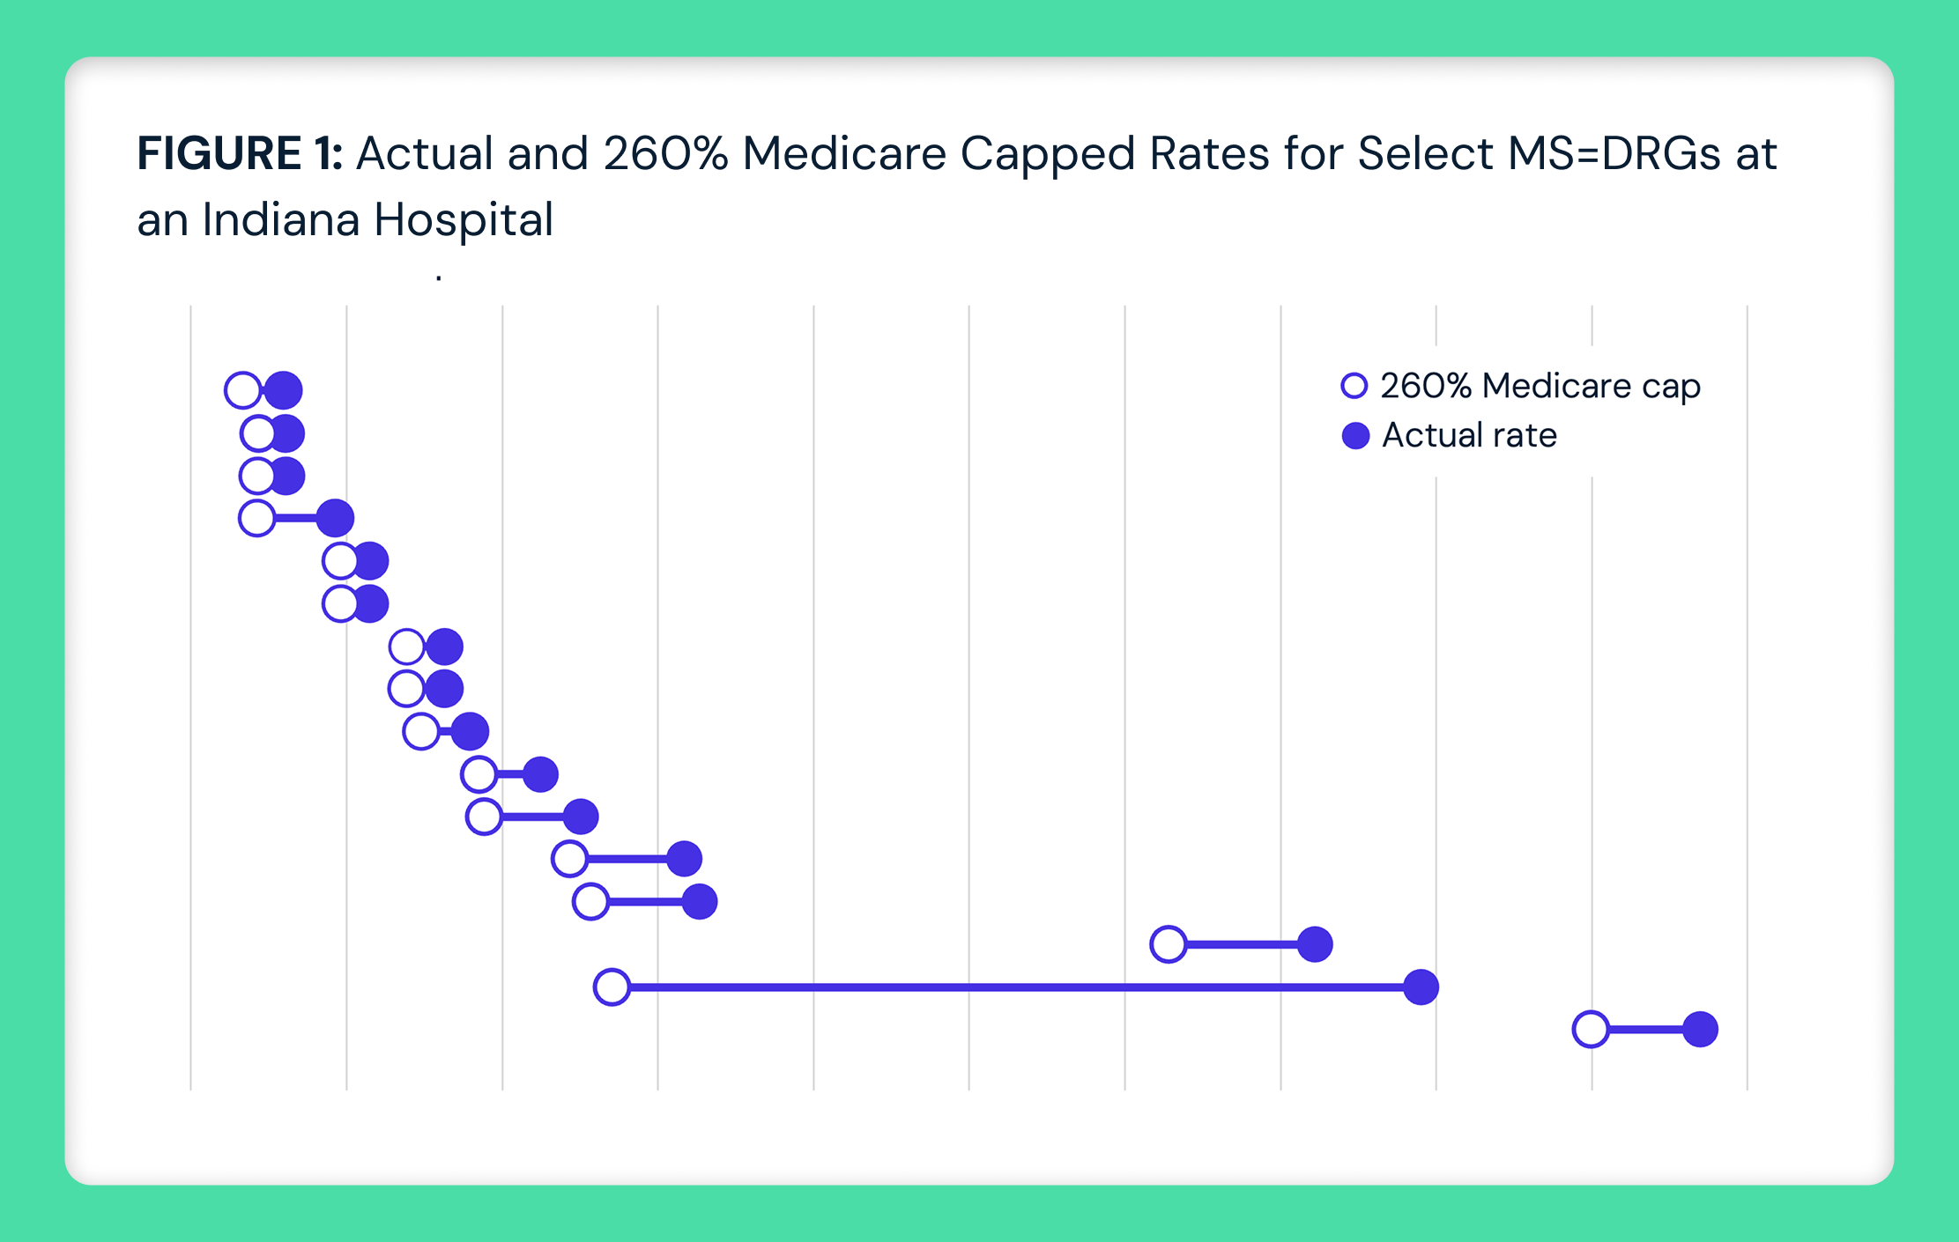Click the hollow dot one row above the longest line
The width and height of the screenshot is (1959, 1242).
click(1169, 944)
